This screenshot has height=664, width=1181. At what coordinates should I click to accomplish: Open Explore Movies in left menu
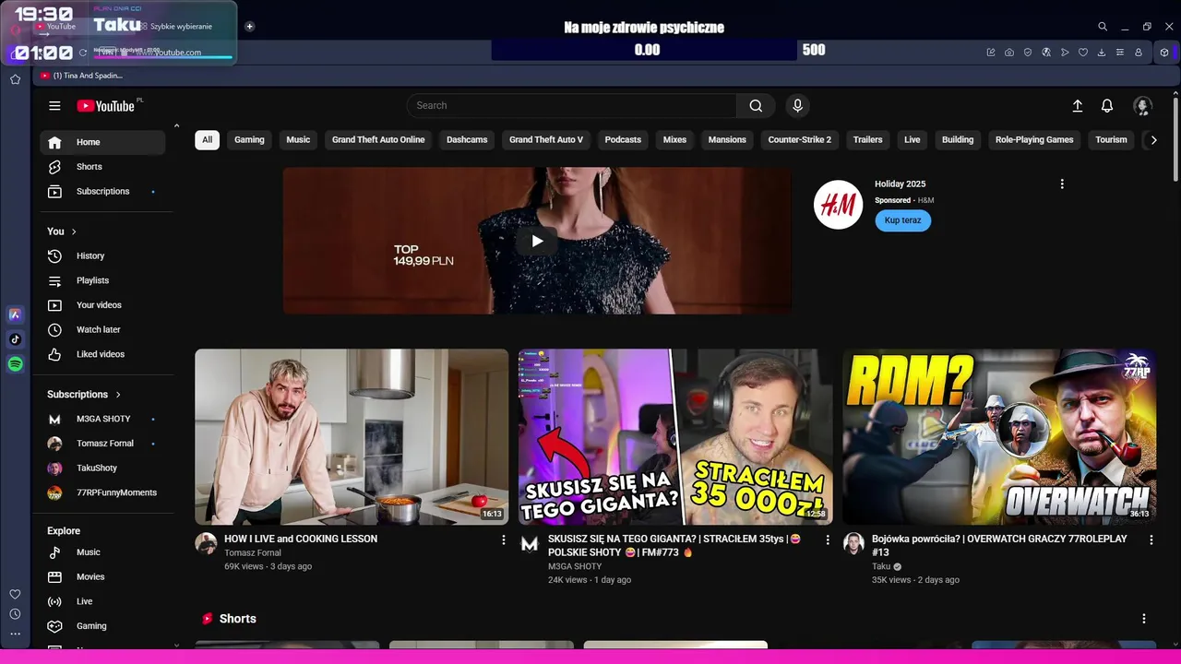click(x=102, y=577)
